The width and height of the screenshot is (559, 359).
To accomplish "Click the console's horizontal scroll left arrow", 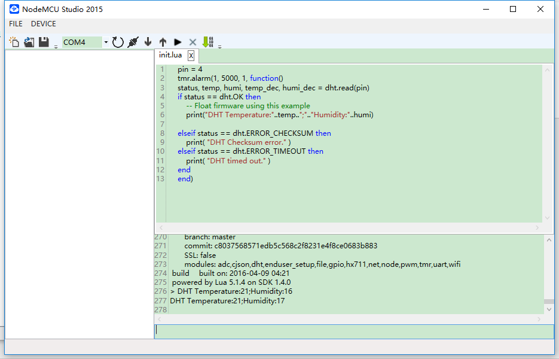I will (x=160, y=319).
